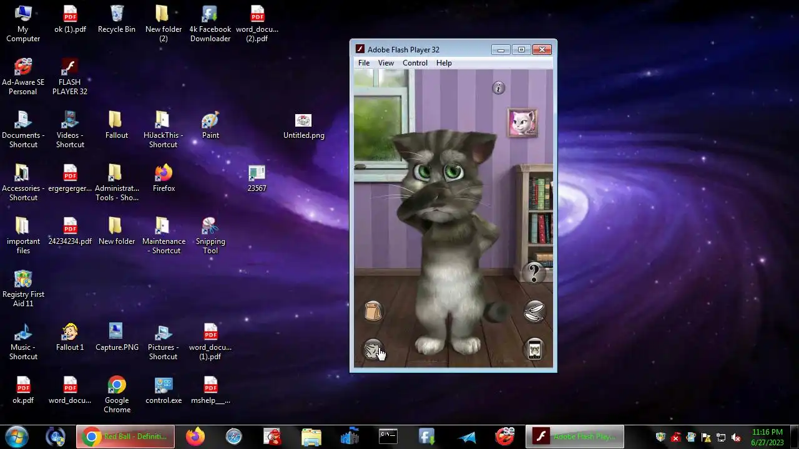Select the word_docu...(1).pdf desktop file

click(210, 342)
